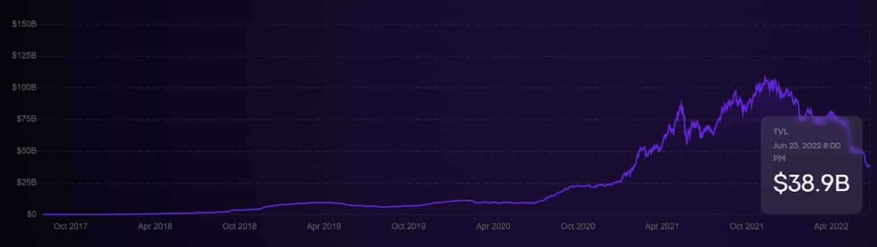Click the Jun 23, 2022 tooltip date
Image resolution: width=877 pixels, height=247 pixels.
(x=806, y=146)
